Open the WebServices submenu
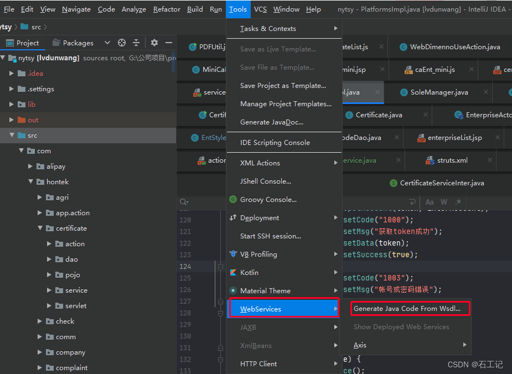512x374 pixels. click(x=283, y=309)
